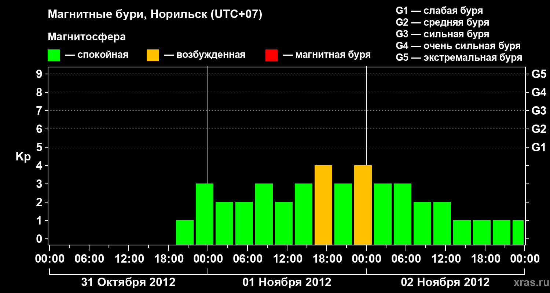Click the 06:00 tick label above 02 Ноября
550x293 pixels.
tap(406, 259)
